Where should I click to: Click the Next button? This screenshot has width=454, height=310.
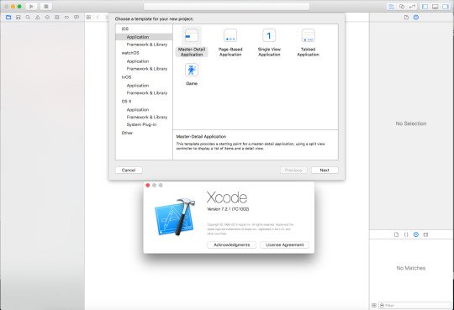pos(325,171)
